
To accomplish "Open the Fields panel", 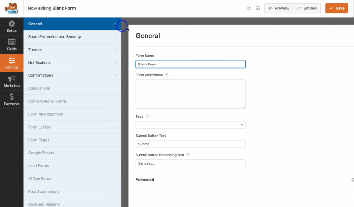I will point(11,45).
